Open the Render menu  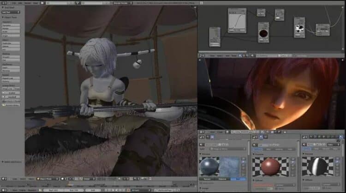tap(28, 3)
